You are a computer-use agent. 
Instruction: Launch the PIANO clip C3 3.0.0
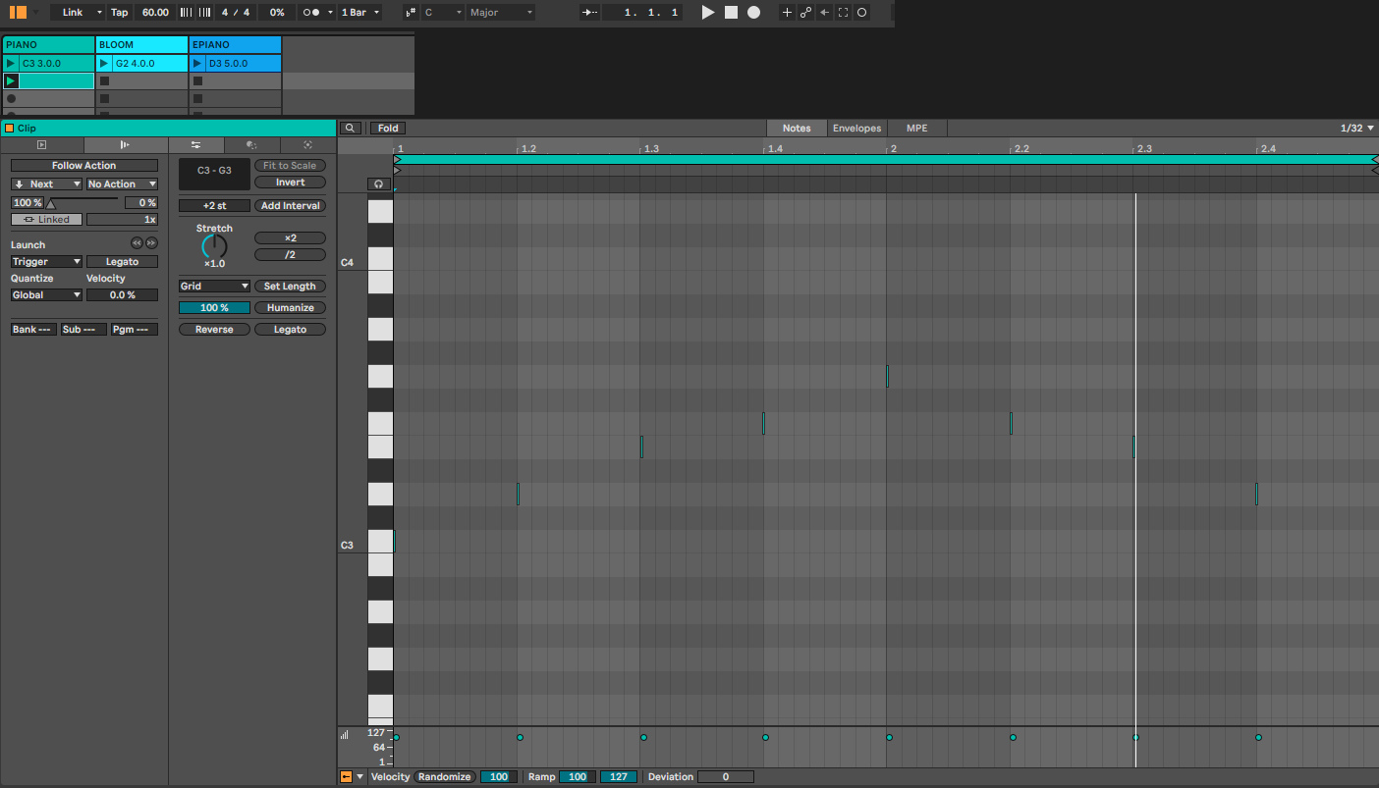pos(11,63)
